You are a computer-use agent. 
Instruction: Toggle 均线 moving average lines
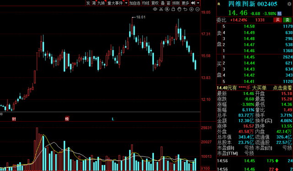146,3
